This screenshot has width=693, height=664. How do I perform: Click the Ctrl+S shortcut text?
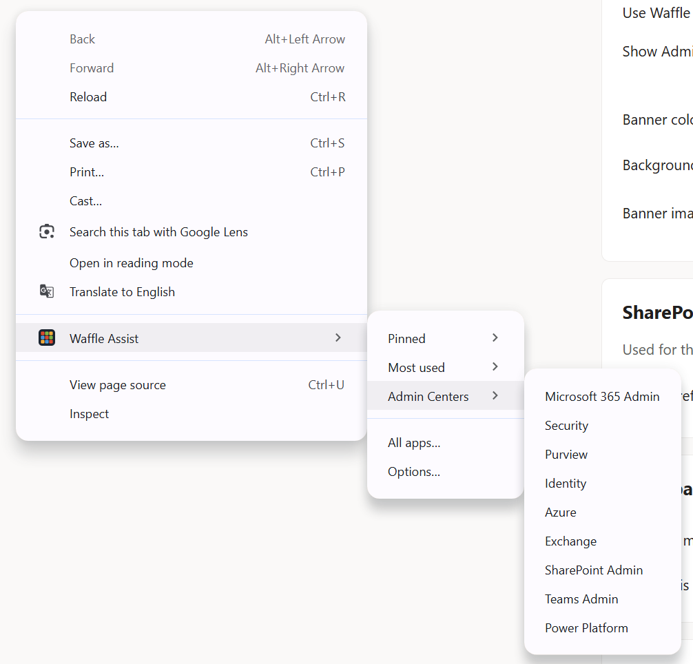point(327,143)
